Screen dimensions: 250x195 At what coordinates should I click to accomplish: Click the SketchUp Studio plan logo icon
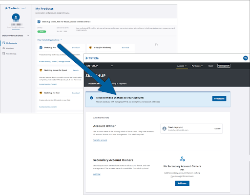[x=39, y=21]
